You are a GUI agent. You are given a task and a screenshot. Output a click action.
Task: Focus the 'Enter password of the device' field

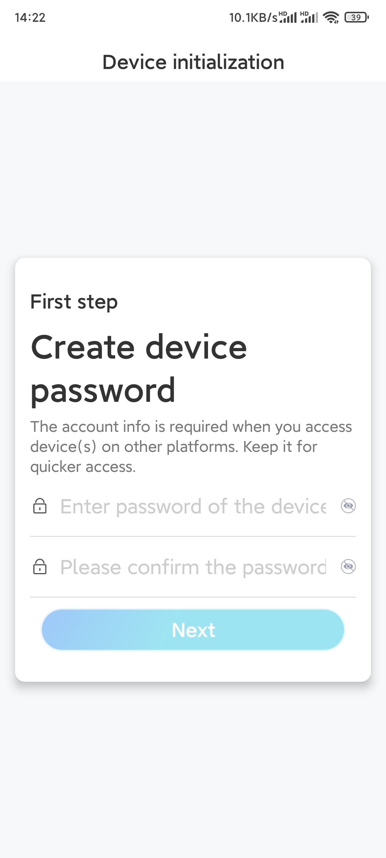(193, 506)
